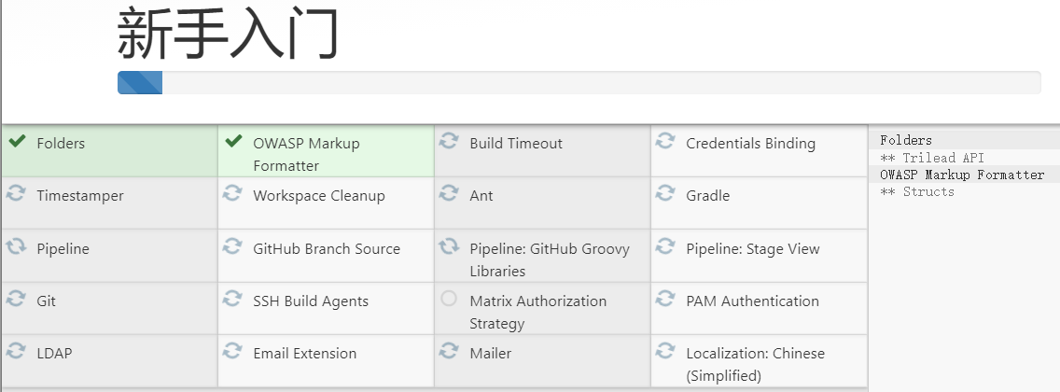Click the sync icon for Email Extension
1060x392 pixels.
point(232,351)
